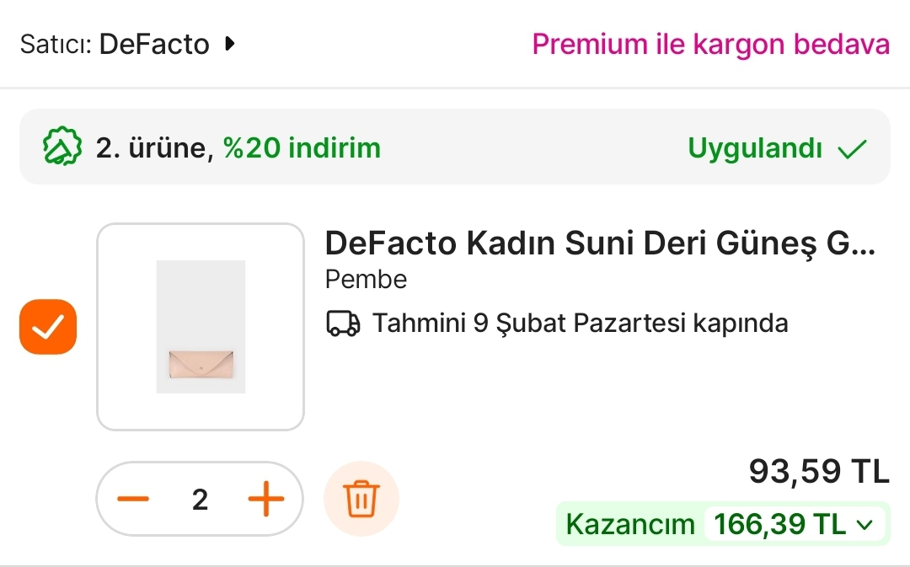Enable selection for the DeFacto wallet product
This screenshot has width=910, height=567.
[x=47, y=326]
